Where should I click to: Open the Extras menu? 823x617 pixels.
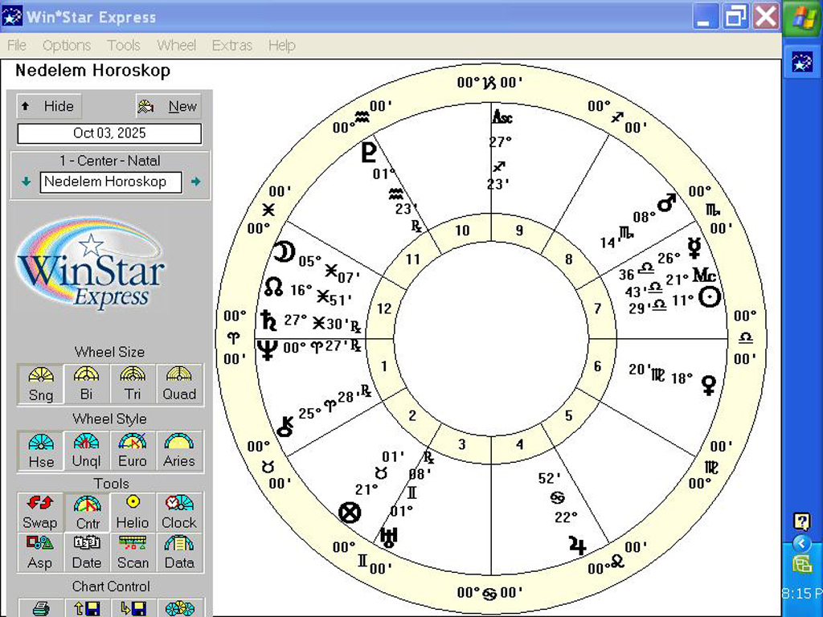coord(231,46)
